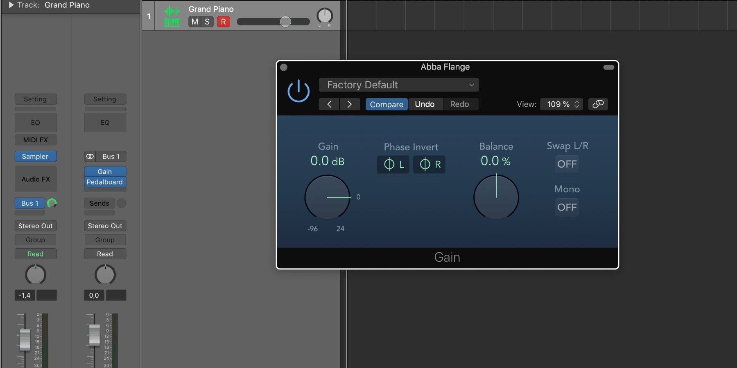Open the Stereo Out output menu on first strip
The height and width of the screenshot is (368, 737).
(x=36, y=226)
